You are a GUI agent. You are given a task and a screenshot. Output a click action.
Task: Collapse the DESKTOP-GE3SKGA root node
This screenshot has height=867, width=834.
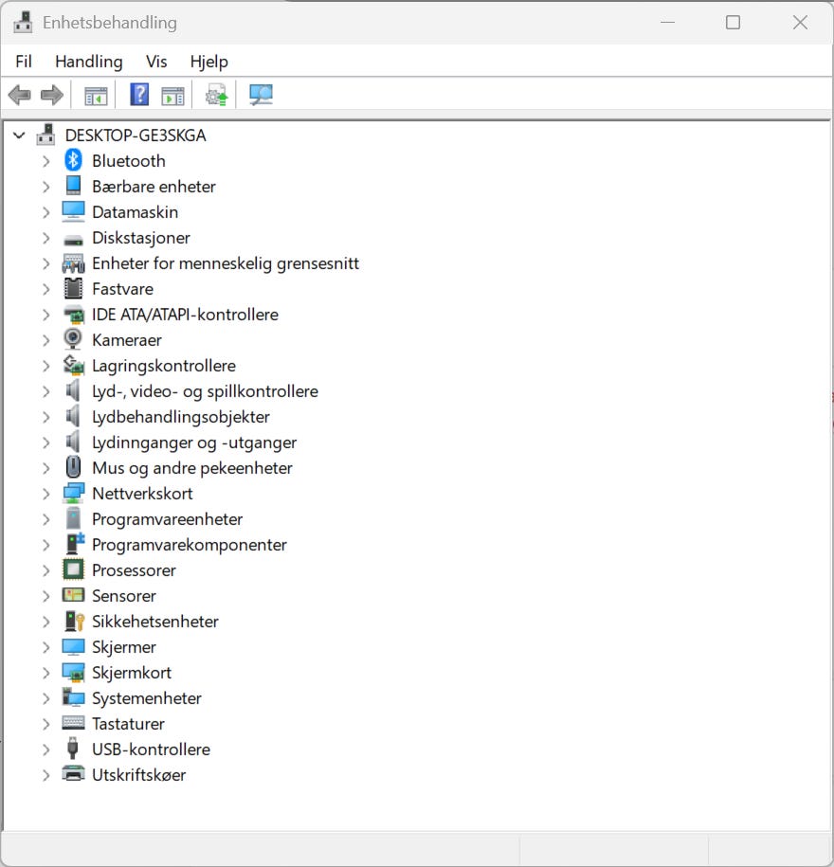pos(19,135)
